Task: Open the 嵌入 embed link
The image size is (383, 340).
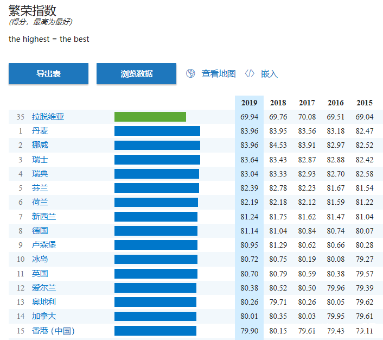Action: pyautogui.click(x=269, y=74)
